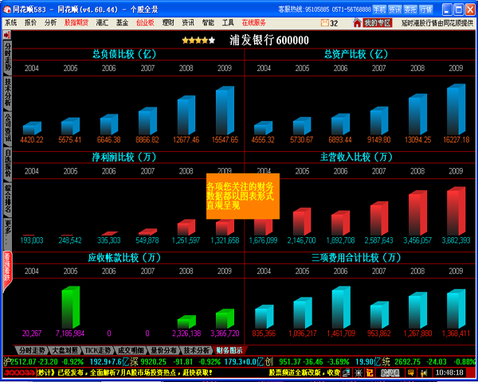The width and height of the screenshot is (478, 382).
Task: Click the 三项费用合计比较（万）chart heading
Action: [356, 258]
